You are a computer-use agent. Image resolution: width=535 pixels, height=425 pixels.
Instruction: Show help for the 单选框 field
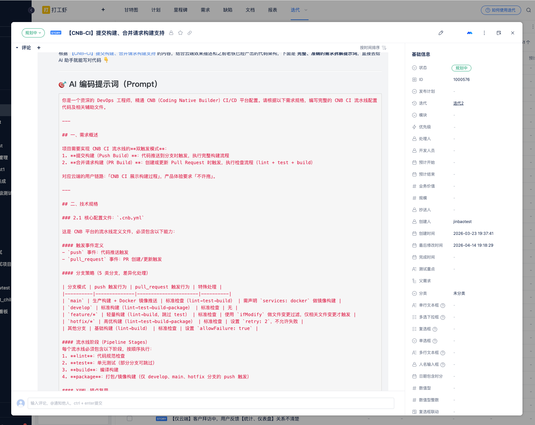click(435, 341)
